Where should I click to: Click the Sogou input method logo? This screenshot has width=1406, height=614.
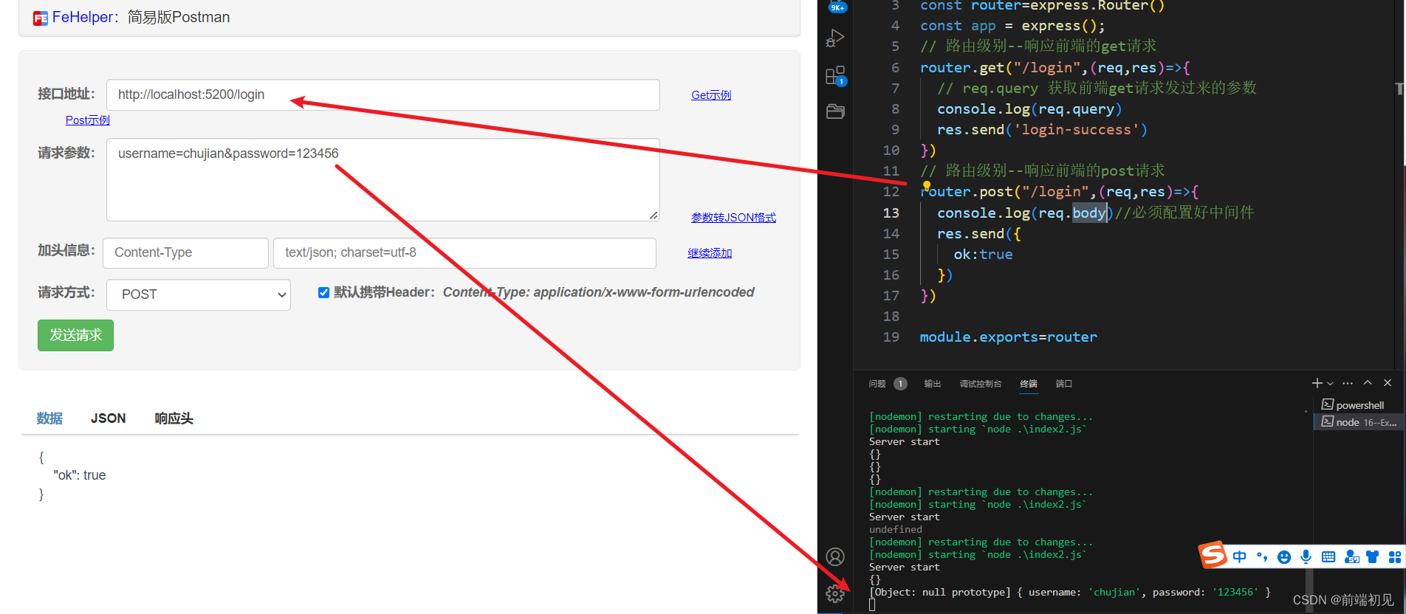coord(1212,554)
